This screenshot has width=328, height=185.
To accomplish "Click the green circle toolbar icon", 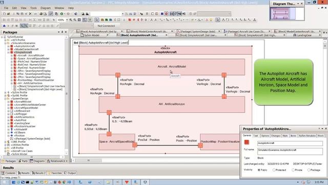I will click(61, 14).
